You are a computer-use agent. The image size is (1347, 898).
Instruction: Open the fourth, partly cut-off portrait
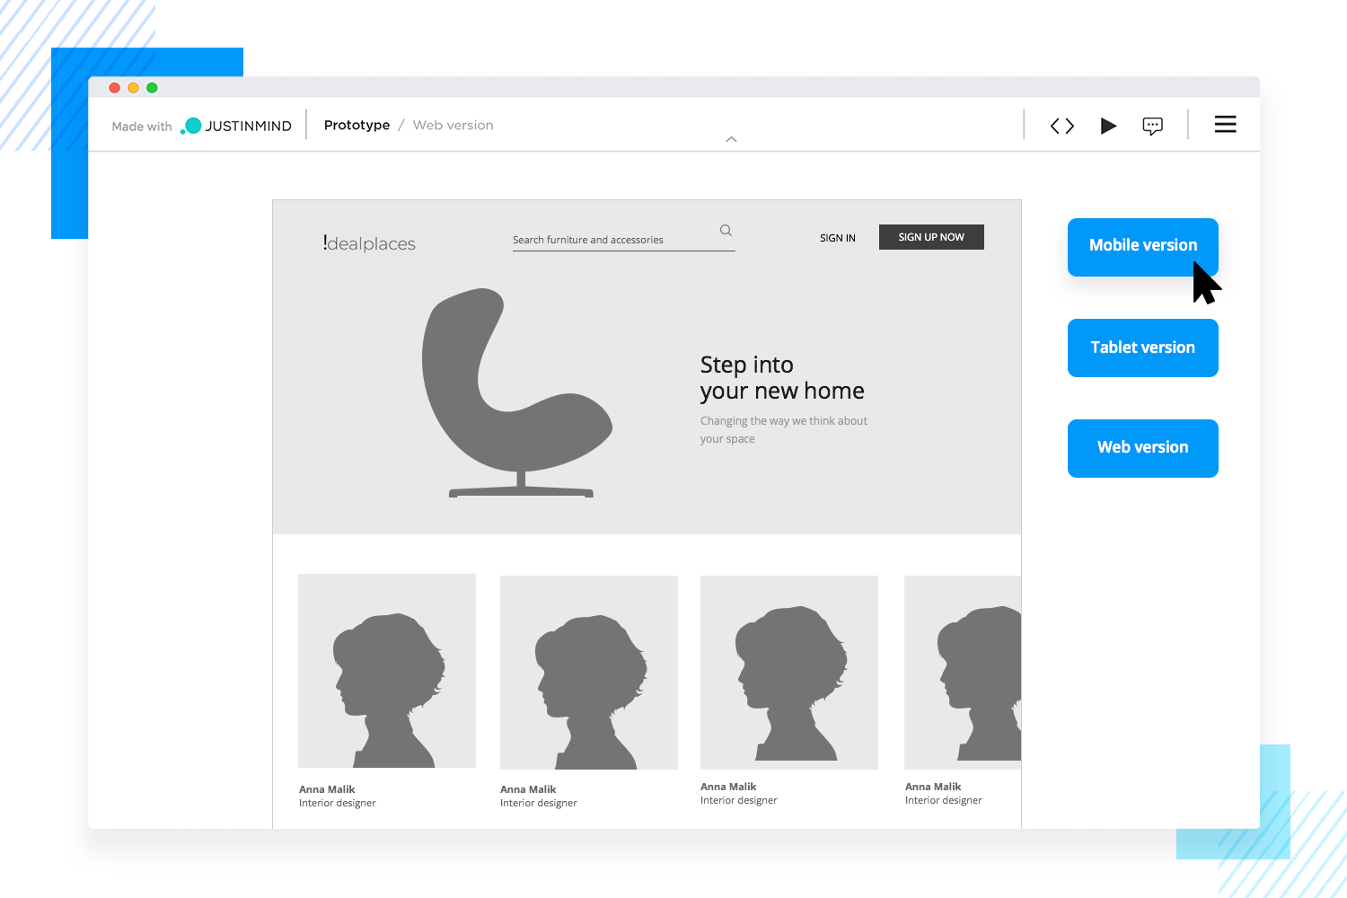963,673
